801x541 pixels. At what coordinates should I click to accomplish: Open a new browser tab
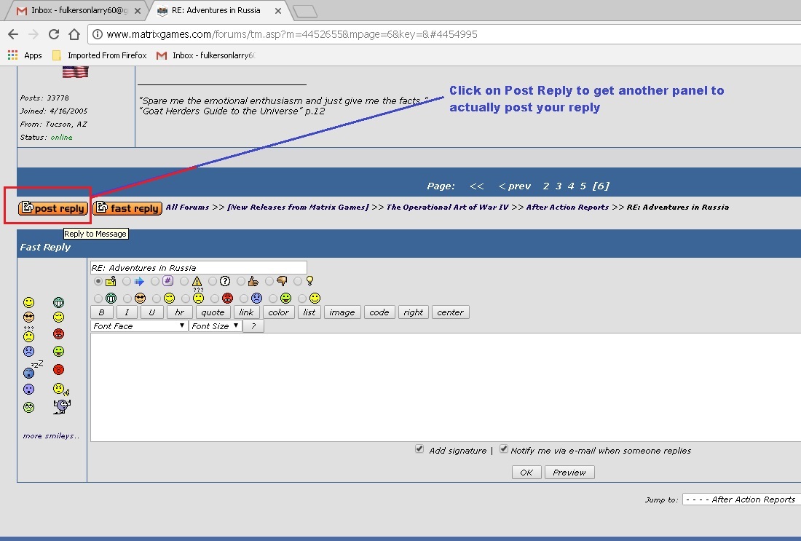pyautogui.click(x=305, y=11)
